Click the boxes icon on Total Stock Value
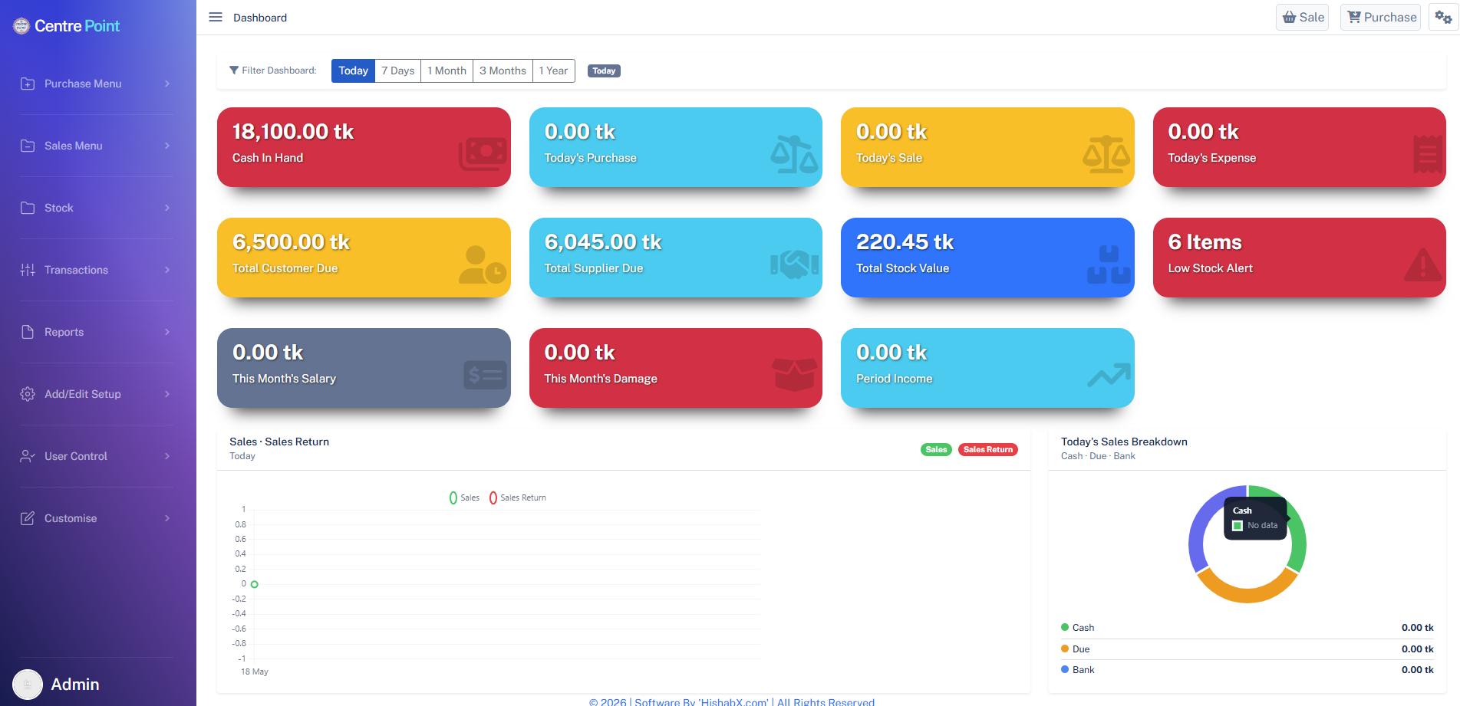The width and height of the screenshot is (1460, 706). click(x=1109, y=264)
